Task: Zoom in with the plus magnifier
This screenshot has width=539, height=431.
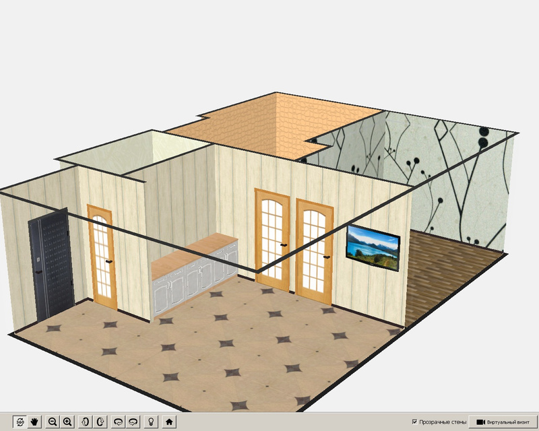Action: coord(68,422)
